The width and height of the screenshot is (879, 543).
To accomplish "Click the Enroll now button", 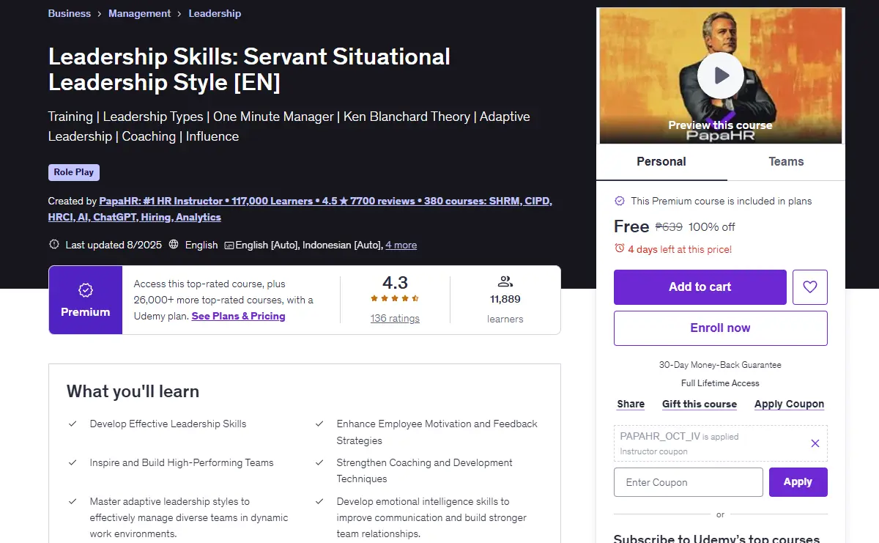I will click(x=721, y=328).
